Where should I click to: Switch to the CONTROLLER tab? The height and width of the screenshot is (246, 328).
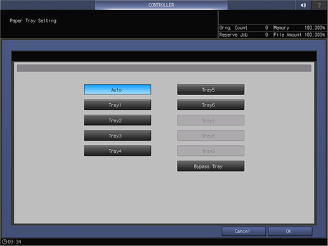[x=161, y=5]
